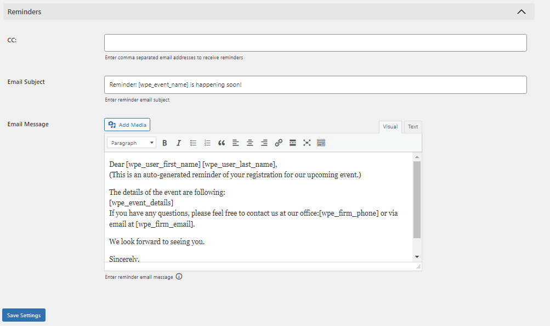The image size is (550, 326).
Task: Switch to the Visual editor tab
Action: click(390, 127)
